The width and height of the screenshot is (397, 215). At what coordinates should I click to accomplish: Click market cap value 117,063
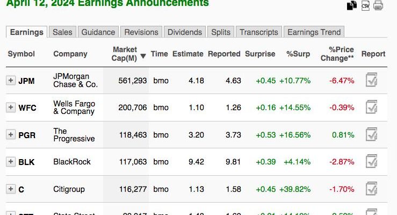[133, 162]
